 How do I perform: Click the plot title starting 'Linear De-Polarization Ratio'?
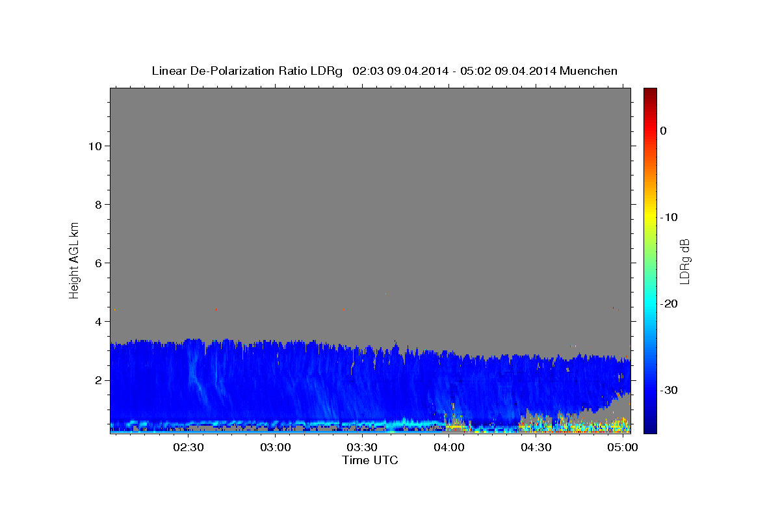[x=384, y=71]
